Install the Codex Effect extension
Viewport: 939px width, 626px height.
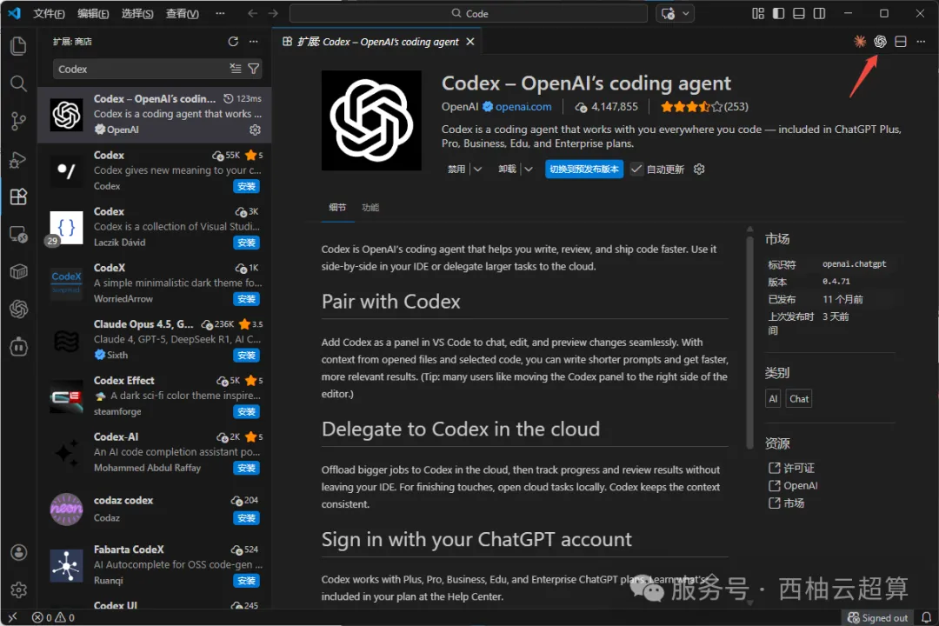[x=246, y=411]
